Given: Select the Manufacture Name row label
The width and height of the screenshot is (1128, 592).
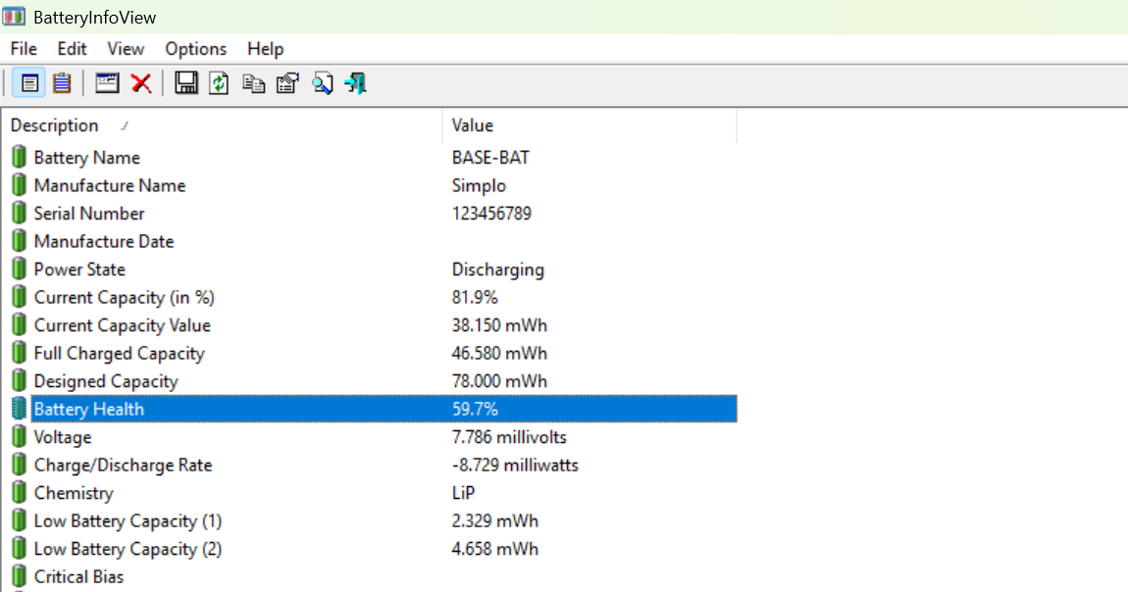Looking at the screenshot, I should point(109,185).
